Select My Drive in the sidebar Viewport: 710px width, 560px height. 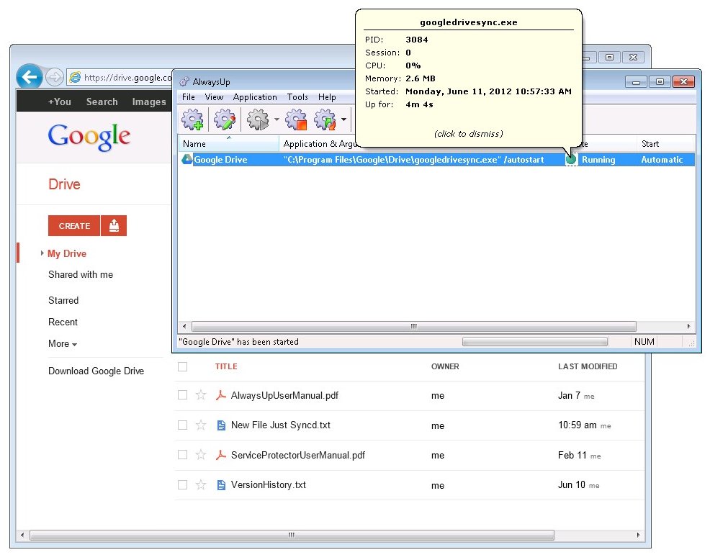(x=67, y=253)
